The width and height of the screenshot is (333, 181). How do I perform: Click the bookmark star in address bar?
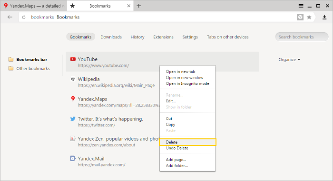coord(309,17)
